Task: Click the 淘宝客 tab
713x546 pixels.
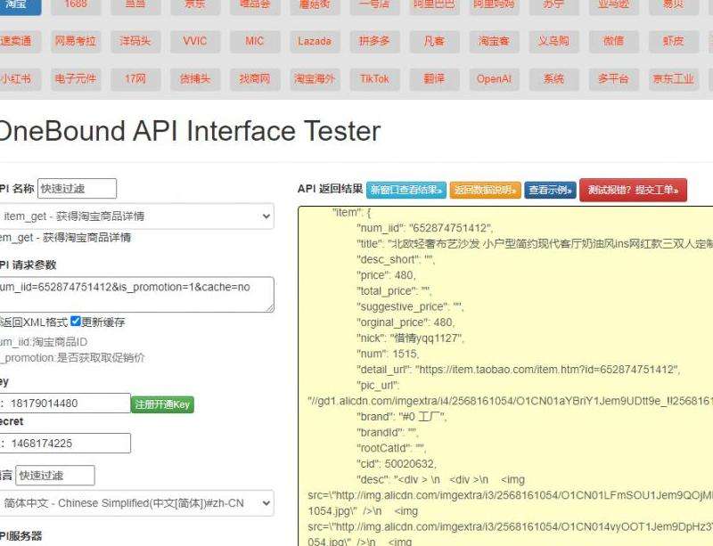Action: pyautogui.click(x=494, y=41)
